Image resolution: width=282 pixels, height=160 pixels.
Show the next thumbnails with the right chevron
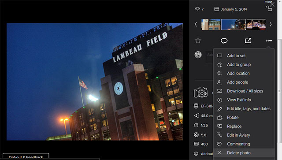[271, 24]
